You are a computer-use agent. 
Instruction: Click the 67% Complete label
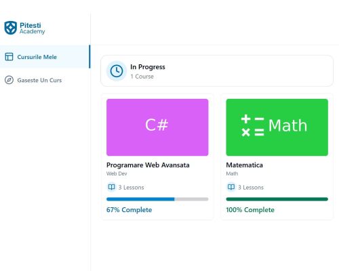[x=129, y=210]
